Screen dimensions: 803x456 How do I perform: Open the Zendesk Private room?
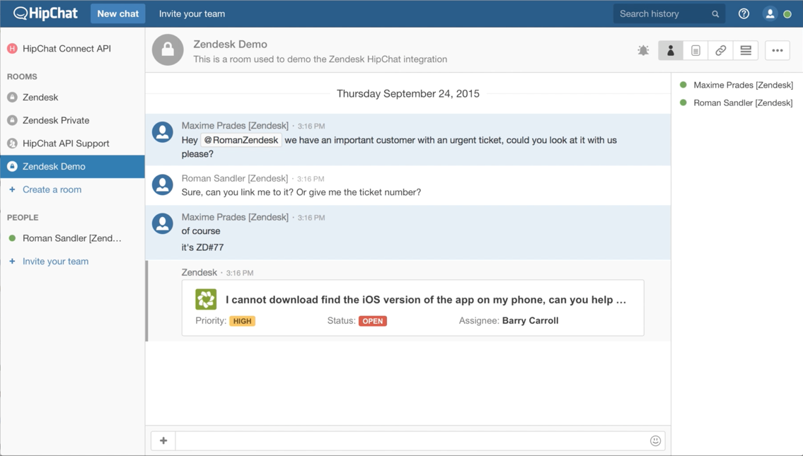click(x=56, y=120)
